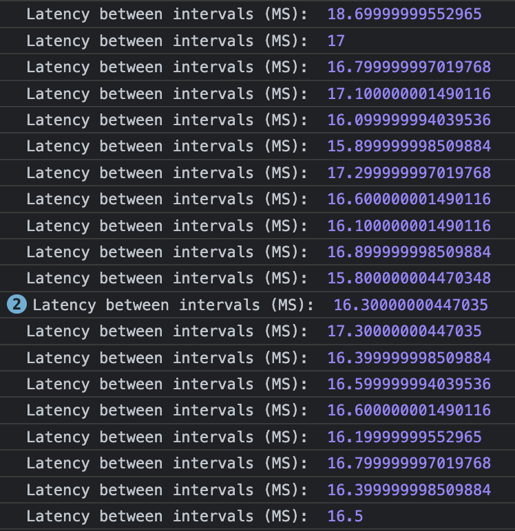Click the label text on the row showing 17
Screen dimensions: 515x531
click(167, 41)
